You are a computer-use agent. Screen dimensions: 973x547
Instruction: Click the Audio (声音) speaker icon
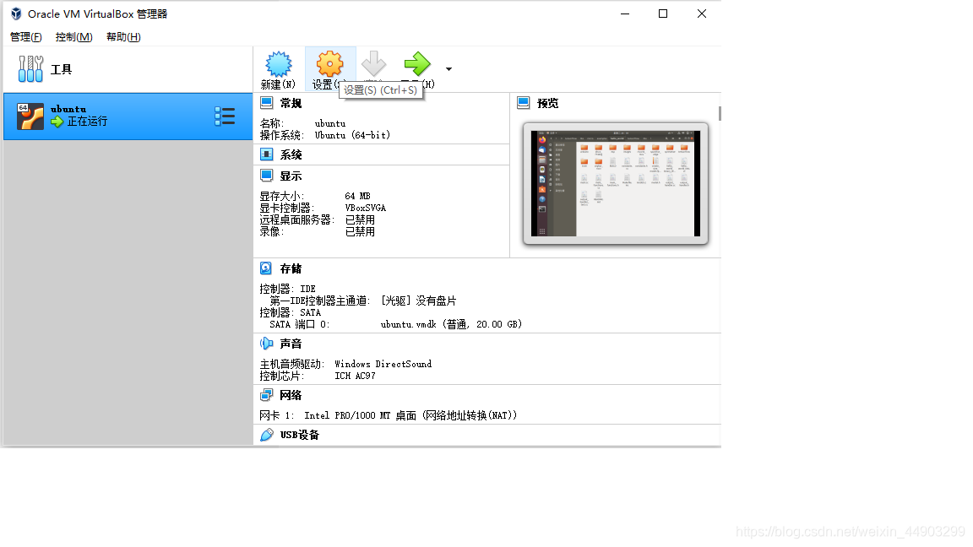pyautogui.click(x=267, y=343)
